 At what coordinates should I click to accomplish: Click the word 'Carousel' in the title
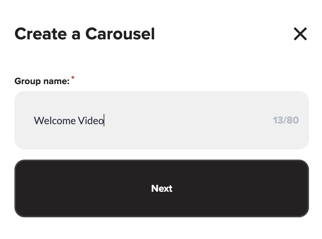pyautogui.click(x=120, y=34)
